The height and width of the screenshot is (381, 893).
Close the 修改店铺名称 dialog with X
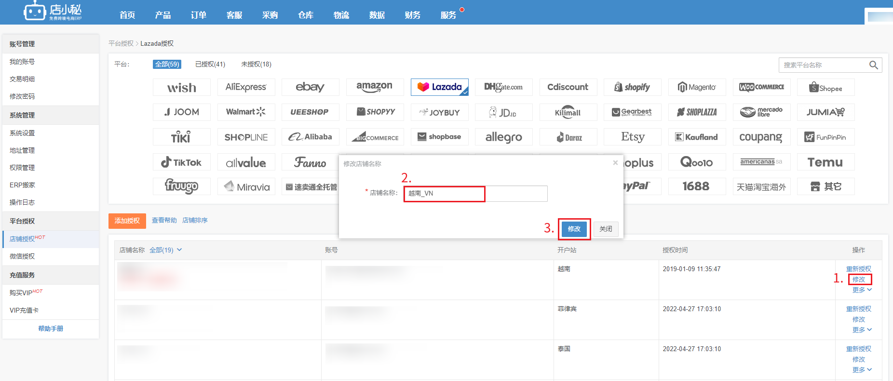pyautogui.click(x=615, y=163)
